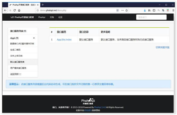Open the App.Site.Index service link
This screenshot has height=115, width=177.
click(64, 39)
